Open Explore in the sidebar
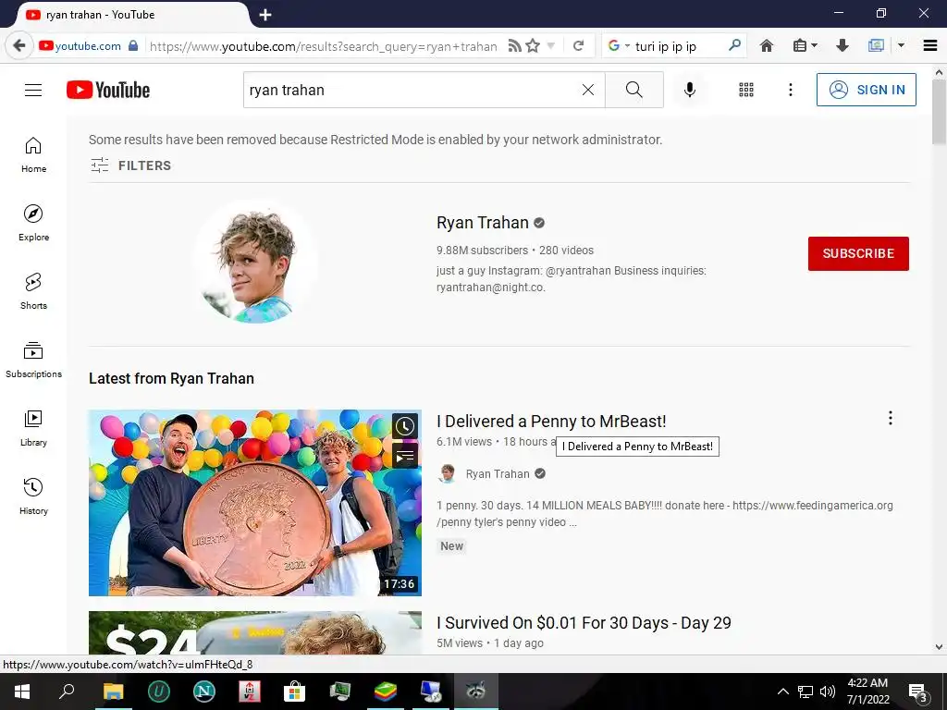947x710 pixels. click(x=33, y=223)
